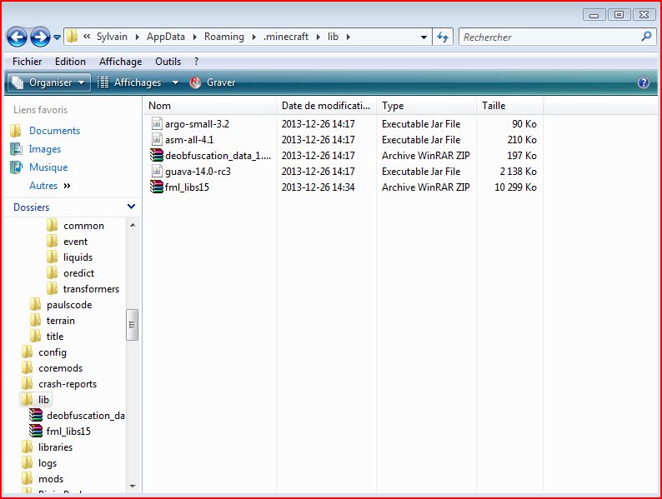
Task: Open the Affichages dropdown arrow
Action: 175,82
